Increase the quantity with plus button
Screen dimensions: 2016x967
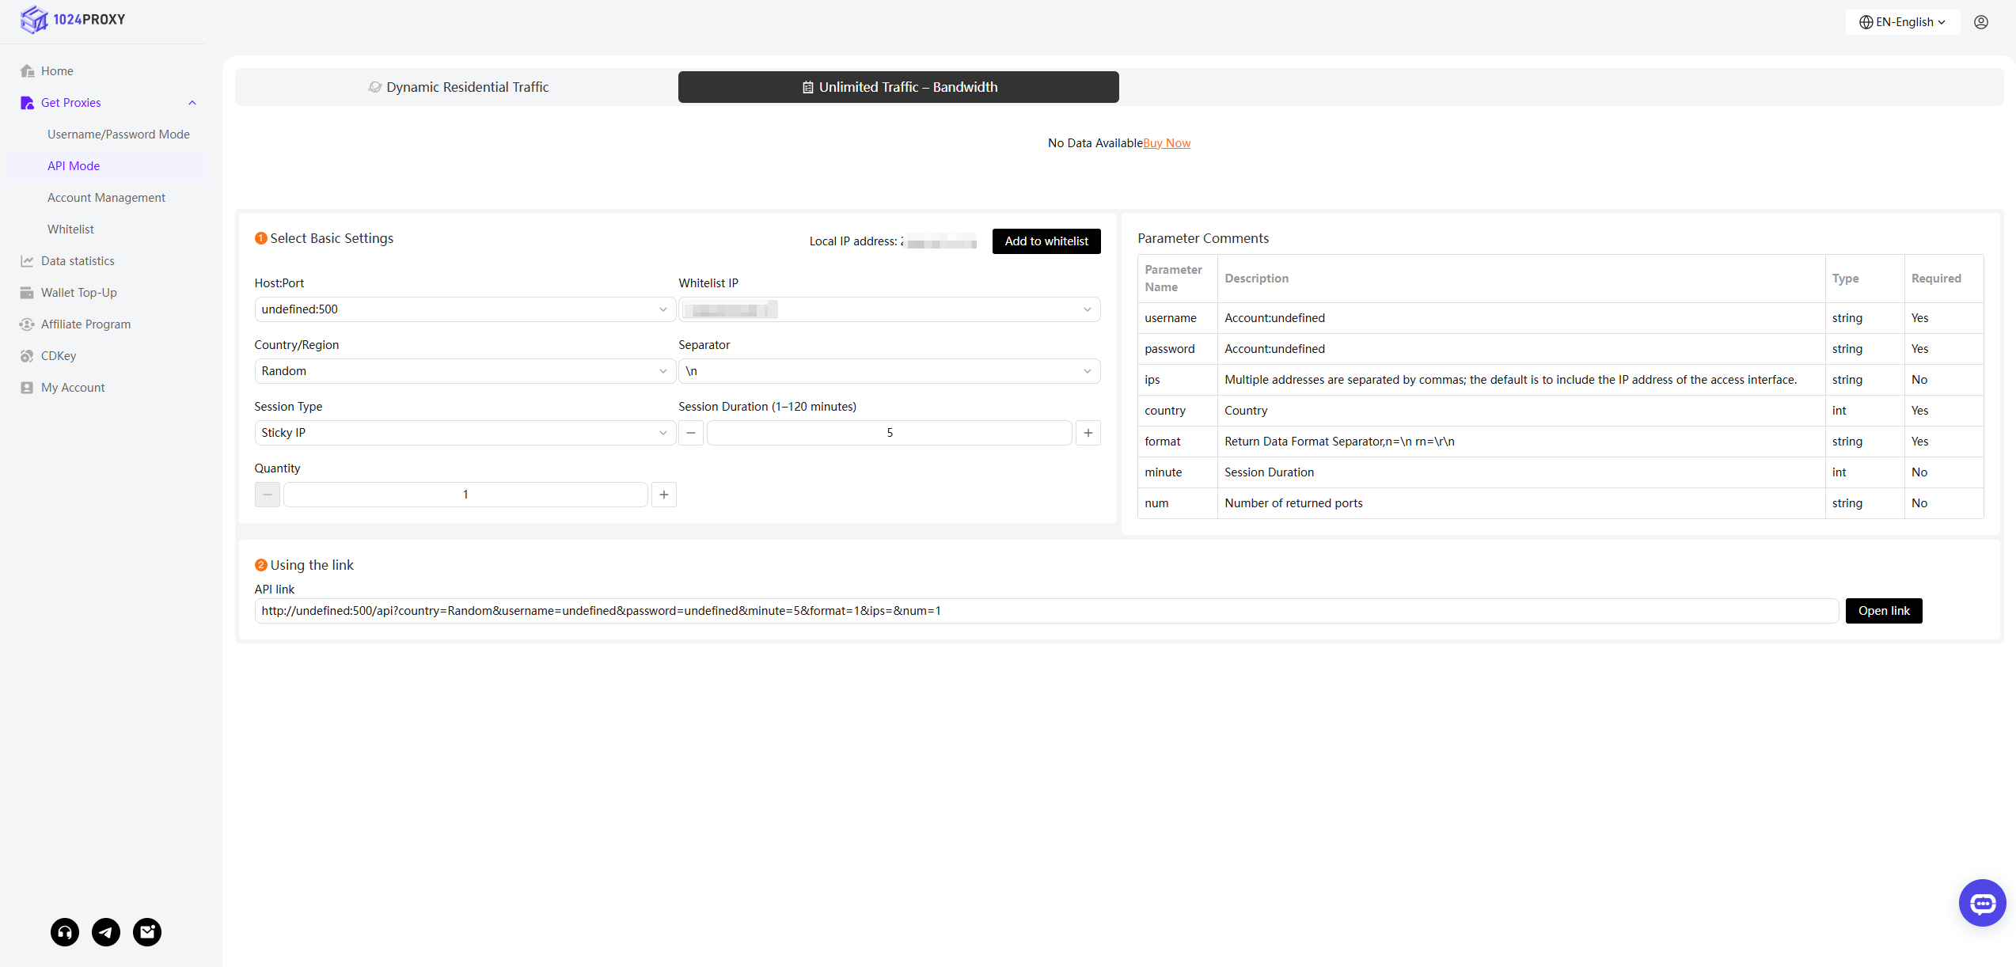click(664, 495)
